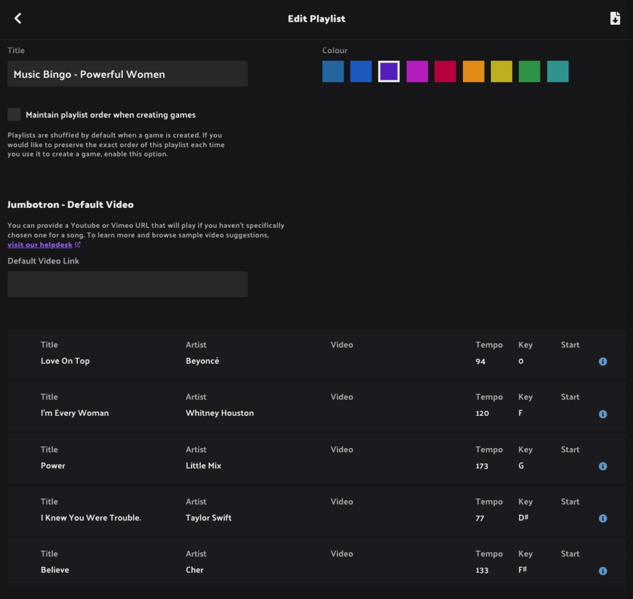The height and width of the screenshot is (599, 633).
Task: Select the green colour swatch
Action: [529, 72]
